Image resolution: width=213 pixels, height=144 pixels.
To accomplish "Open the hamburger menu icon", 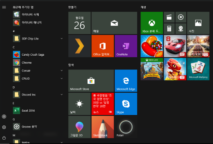I will pos(4,7).
